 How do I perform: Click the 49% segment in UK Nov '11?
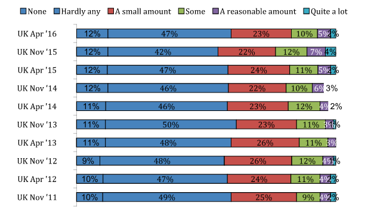[167, 197]
